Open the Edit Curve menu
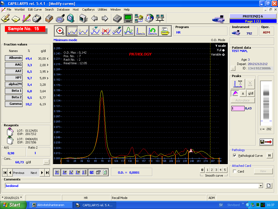The image size is (278, 209). (35, 10)
